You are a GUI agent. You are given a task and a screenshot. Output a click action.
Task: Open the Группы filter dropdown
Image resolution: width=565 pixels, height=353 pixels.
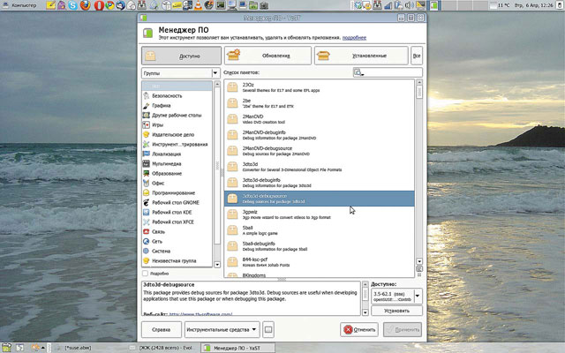coord(180,73)
